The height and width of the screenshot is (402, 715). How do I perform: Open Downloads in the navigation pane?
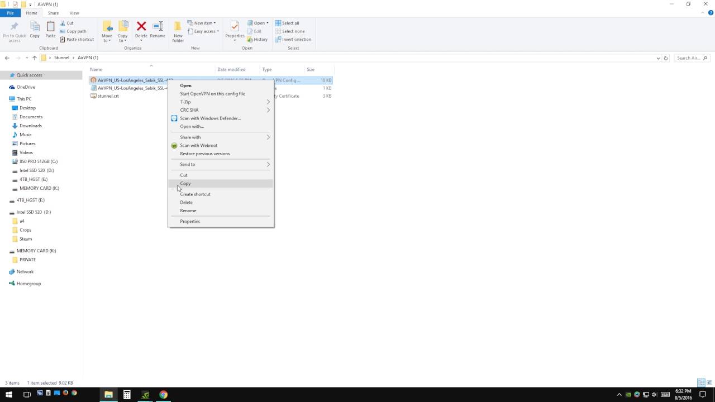[31, 126]
